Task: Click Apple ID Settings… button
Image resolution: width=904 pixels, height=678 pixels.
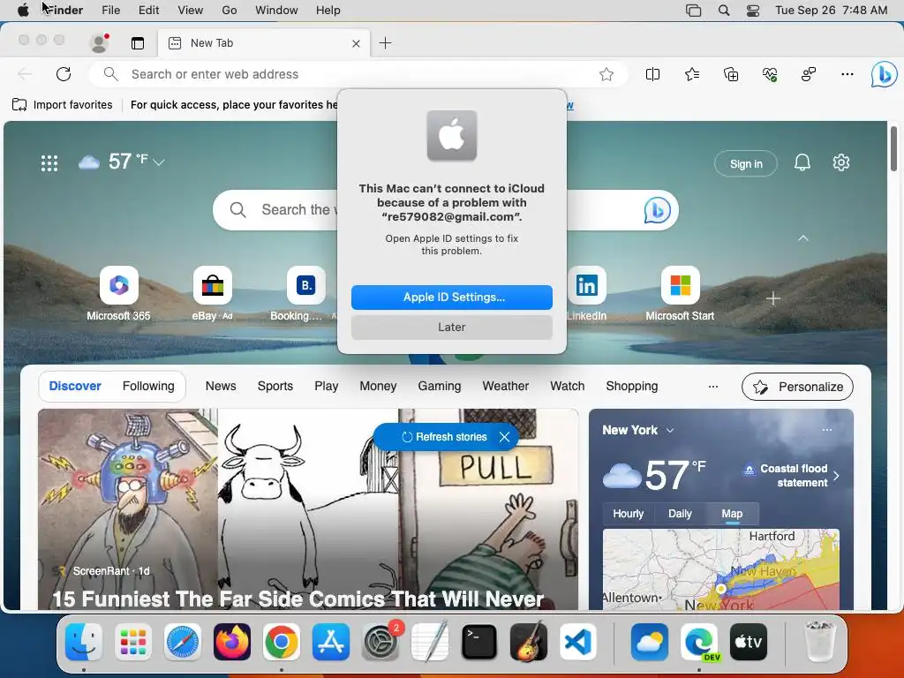Action: (452, 298)
